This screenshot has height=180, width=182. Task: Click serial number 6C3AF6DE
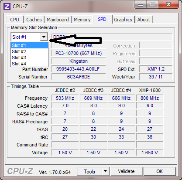[x=79, y=77]
